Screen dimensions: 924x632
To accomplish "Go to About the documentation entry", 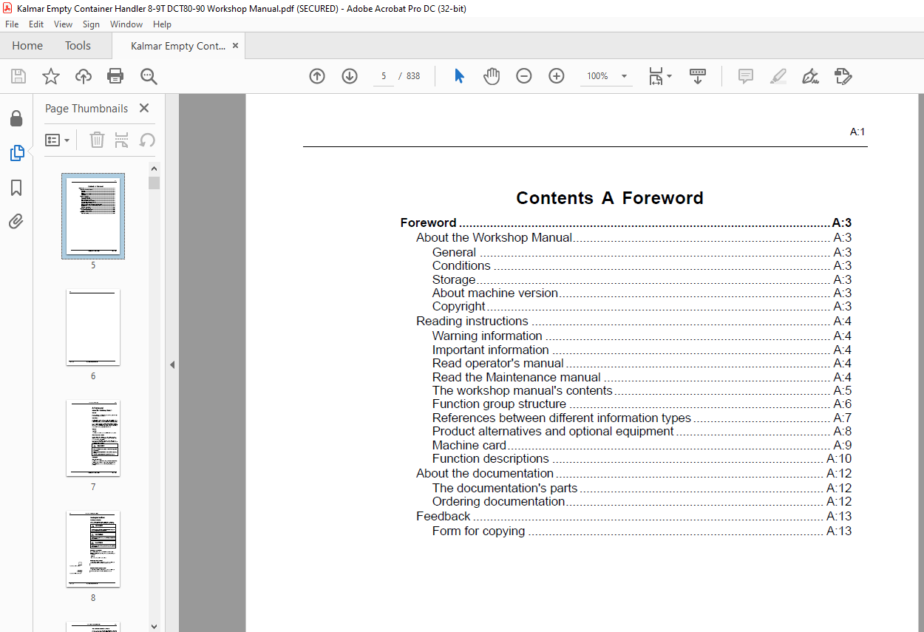I will 633,473.
